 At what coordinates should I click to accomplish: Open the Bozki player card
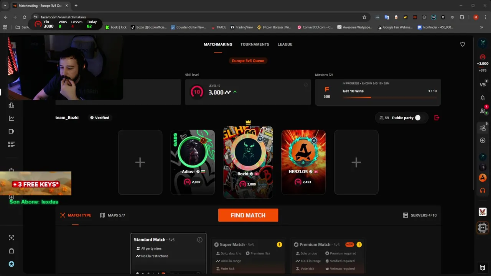pyautogui.click(x=248, y=163)
